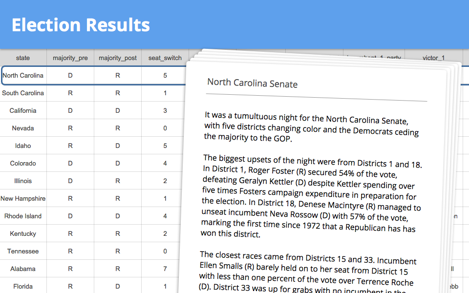Select the Illinois state cell

(23, 181)
